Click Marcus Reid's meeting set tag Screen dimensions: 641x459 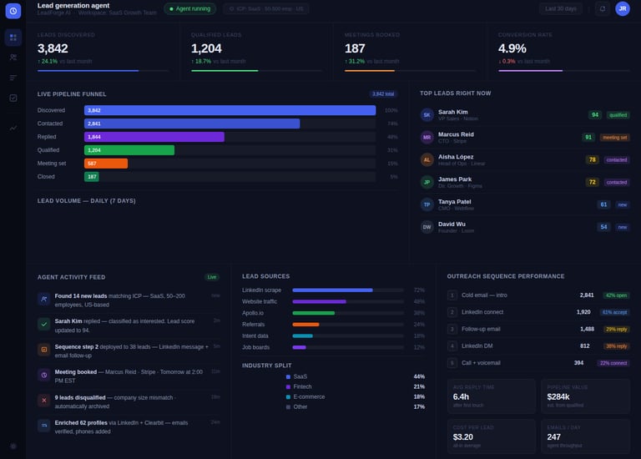(614, 138)
